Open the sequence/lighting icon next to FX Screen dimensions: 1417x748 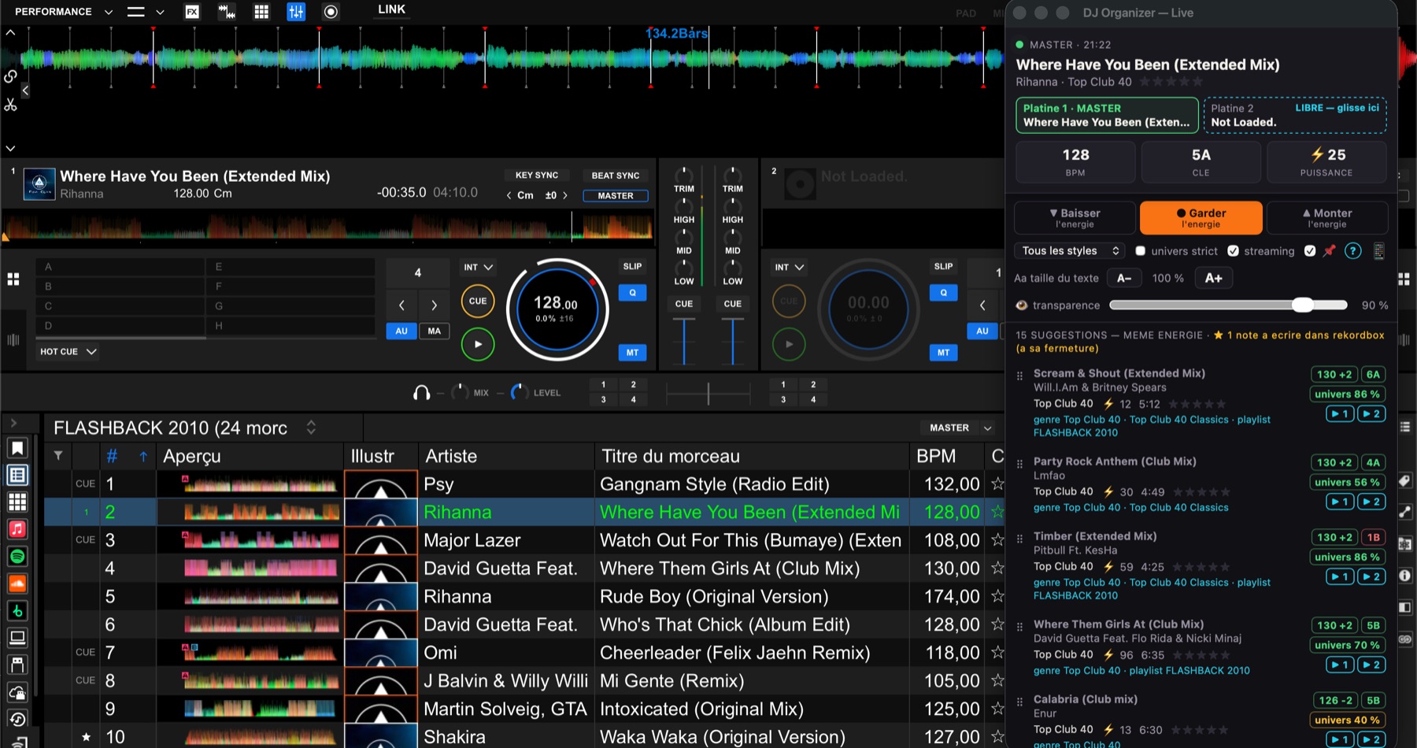[227, 12]
